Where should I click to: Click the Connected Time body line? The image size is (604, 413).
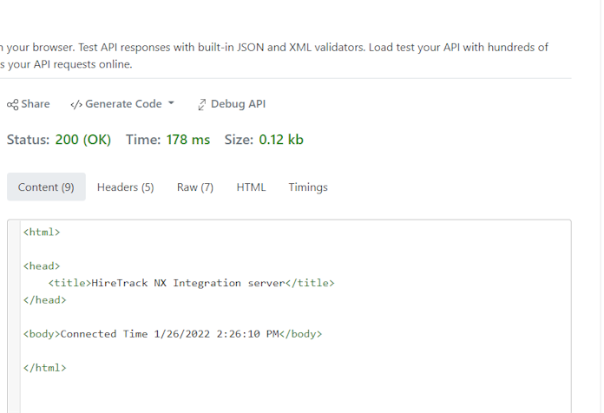tap(173, 334)
